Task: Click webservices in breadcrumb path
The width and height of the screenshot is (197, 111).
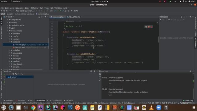Action: tap(20, 14)
